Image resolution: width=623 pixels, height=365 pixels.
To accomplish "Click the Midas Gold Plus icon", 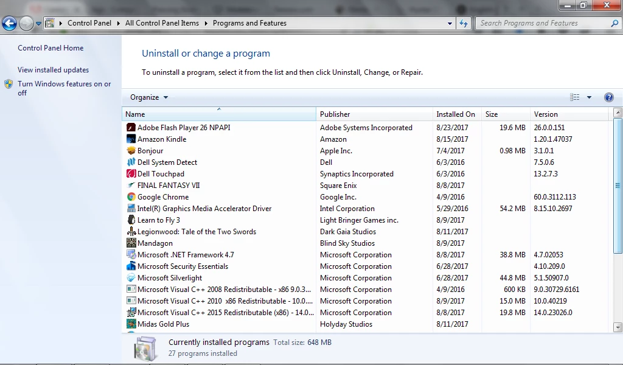I will pos(131,324).
